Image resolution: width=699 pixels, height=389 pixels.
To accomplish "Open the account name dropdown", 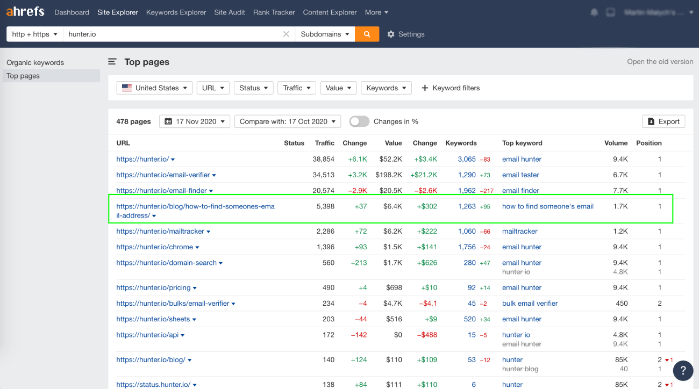I will [x=659, y=12].
